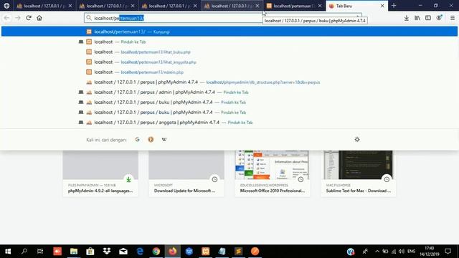Open the Downloads panel icon
This screenshot has width=459, height=258.
point(407,18)
